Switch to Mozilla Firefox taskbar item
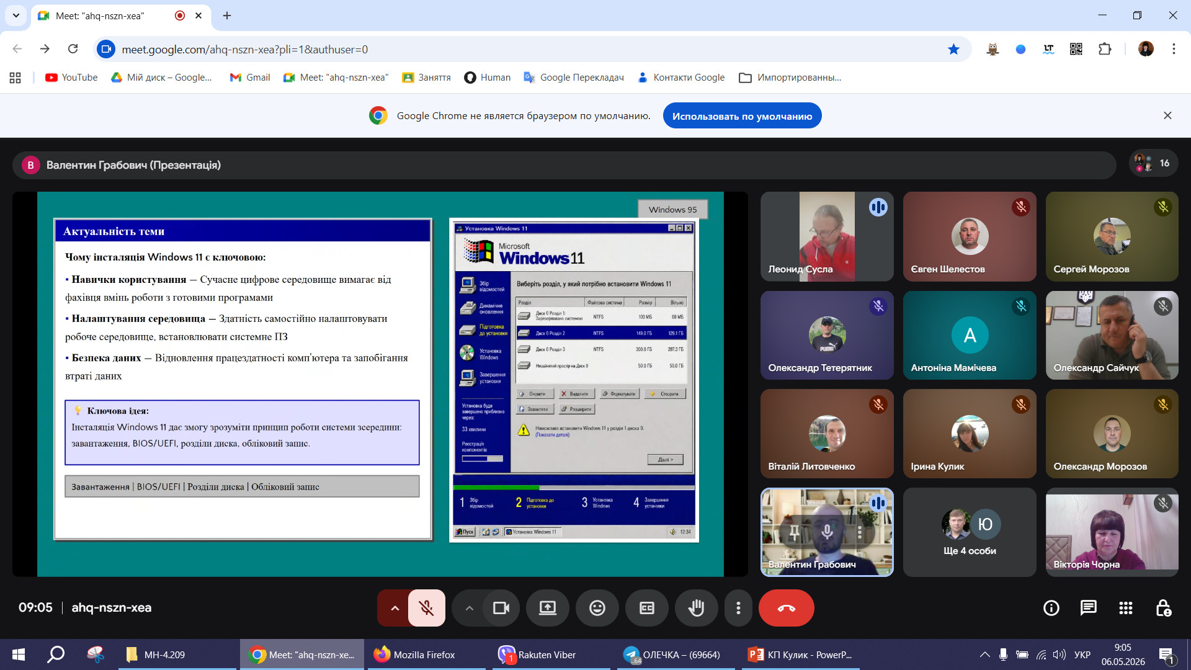Image resolution: width=1191 pixels, height=670 pixels. coord(427,654)
